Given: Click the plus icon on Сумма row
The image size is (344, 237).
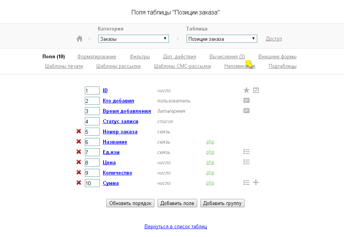Looking at the screenshot, I should (x=256, y=183).
